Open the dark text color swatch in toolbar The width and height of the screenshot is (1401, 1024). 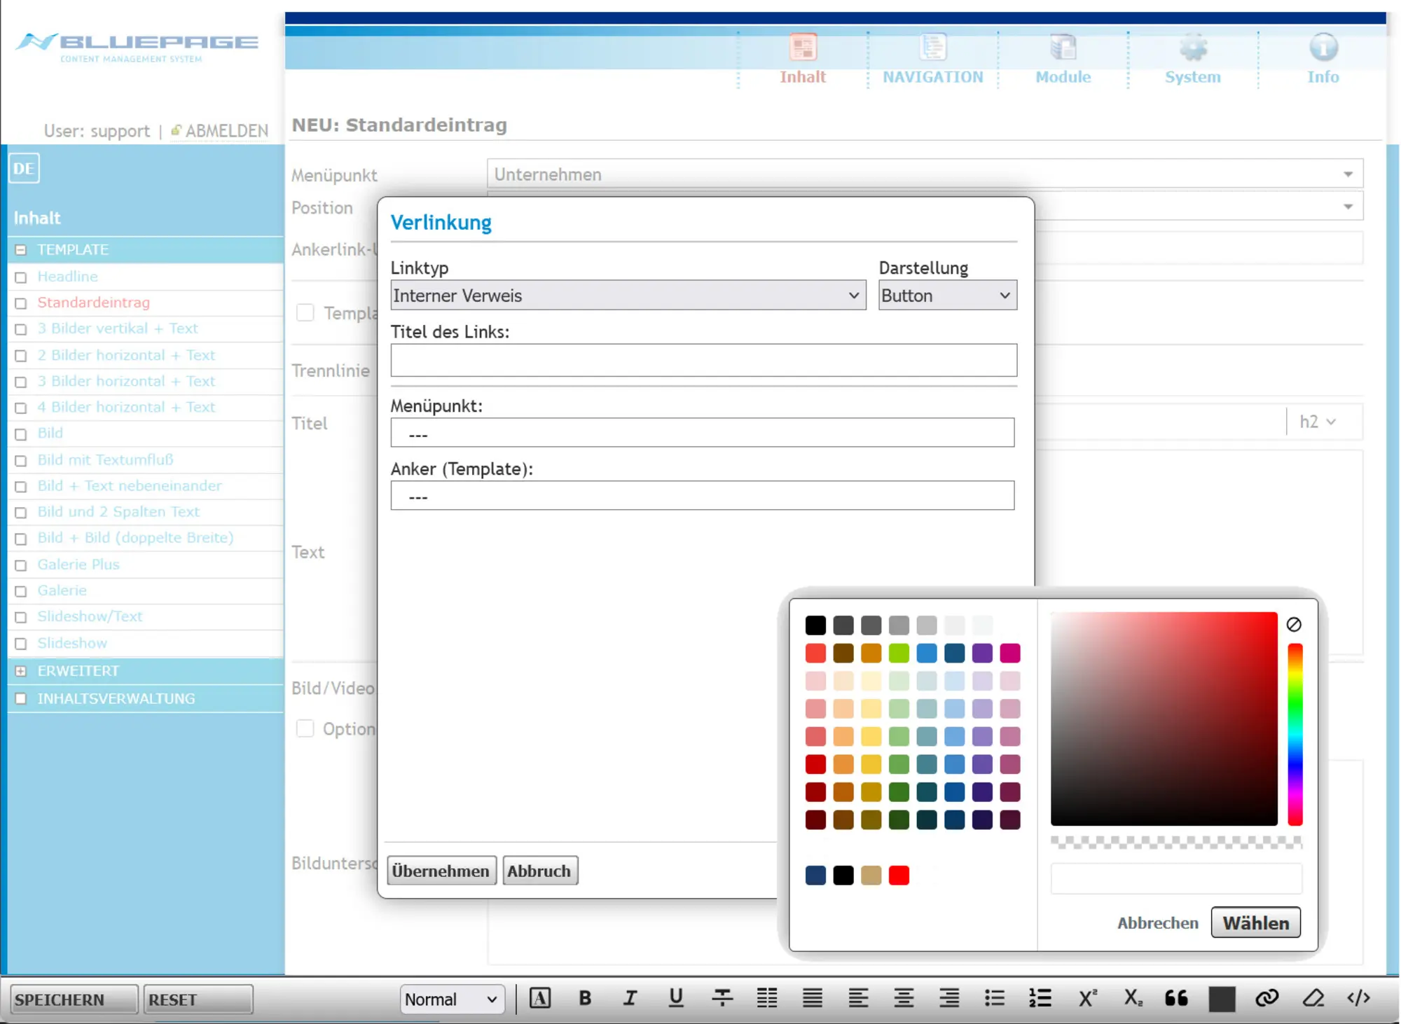click(1222, 999)
